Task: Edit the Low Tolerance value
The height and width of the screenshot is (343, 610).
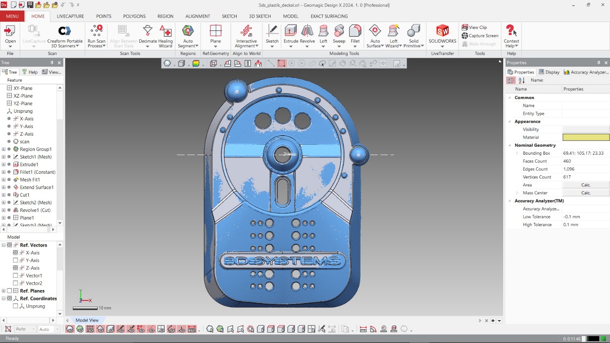Action: [586, 217]
